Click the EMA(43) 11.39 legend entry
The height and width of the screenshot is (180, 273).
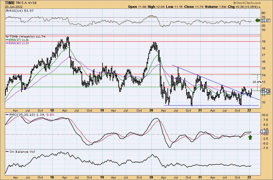coord(19,43)
